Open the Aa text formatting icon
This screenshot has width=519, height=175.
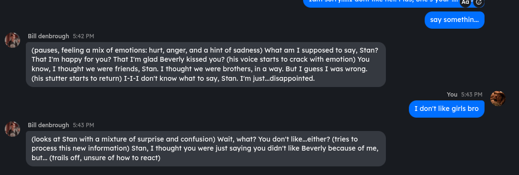pos(465,2)
